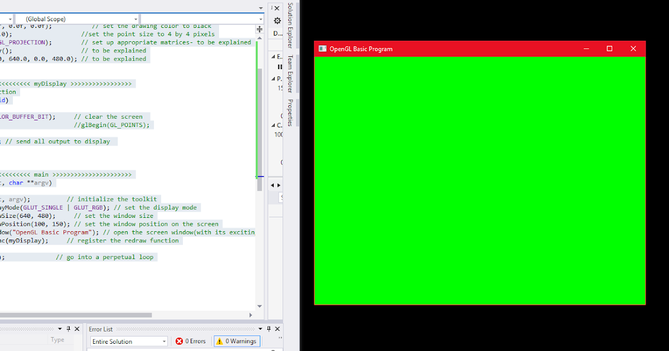Click the D... icon below the gear
Viewport: 669px width, 351px height.
coord(277,33)
